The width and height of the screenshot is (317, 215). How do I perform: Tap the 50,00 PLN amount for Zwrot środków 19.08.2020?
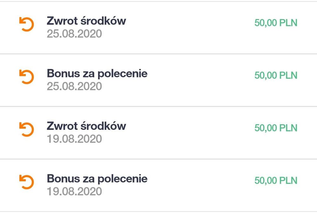click(x=276, y=128)
